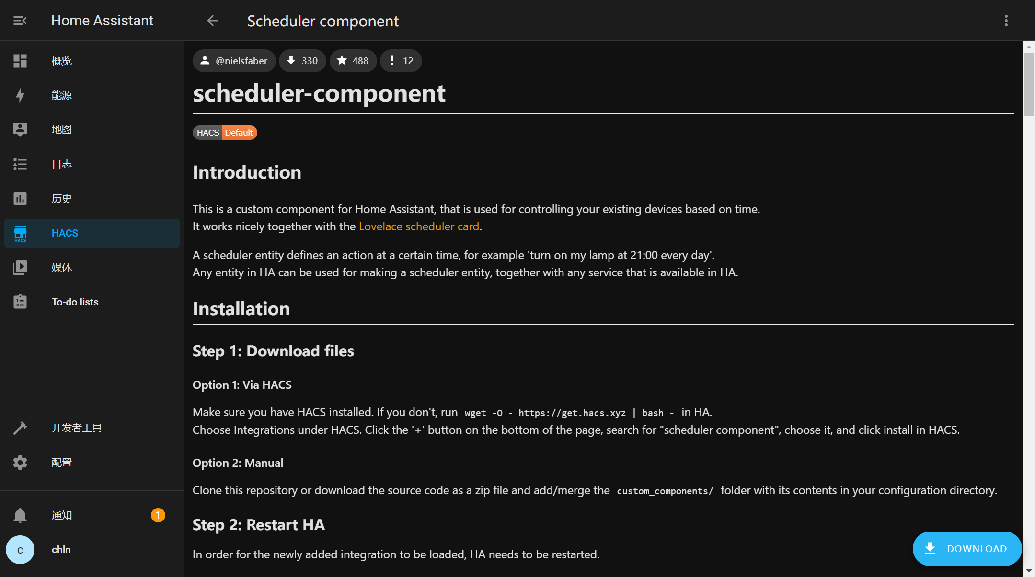Click the wget command code snippet
This screenshot has height=577, width=1035.
[569, 413]
